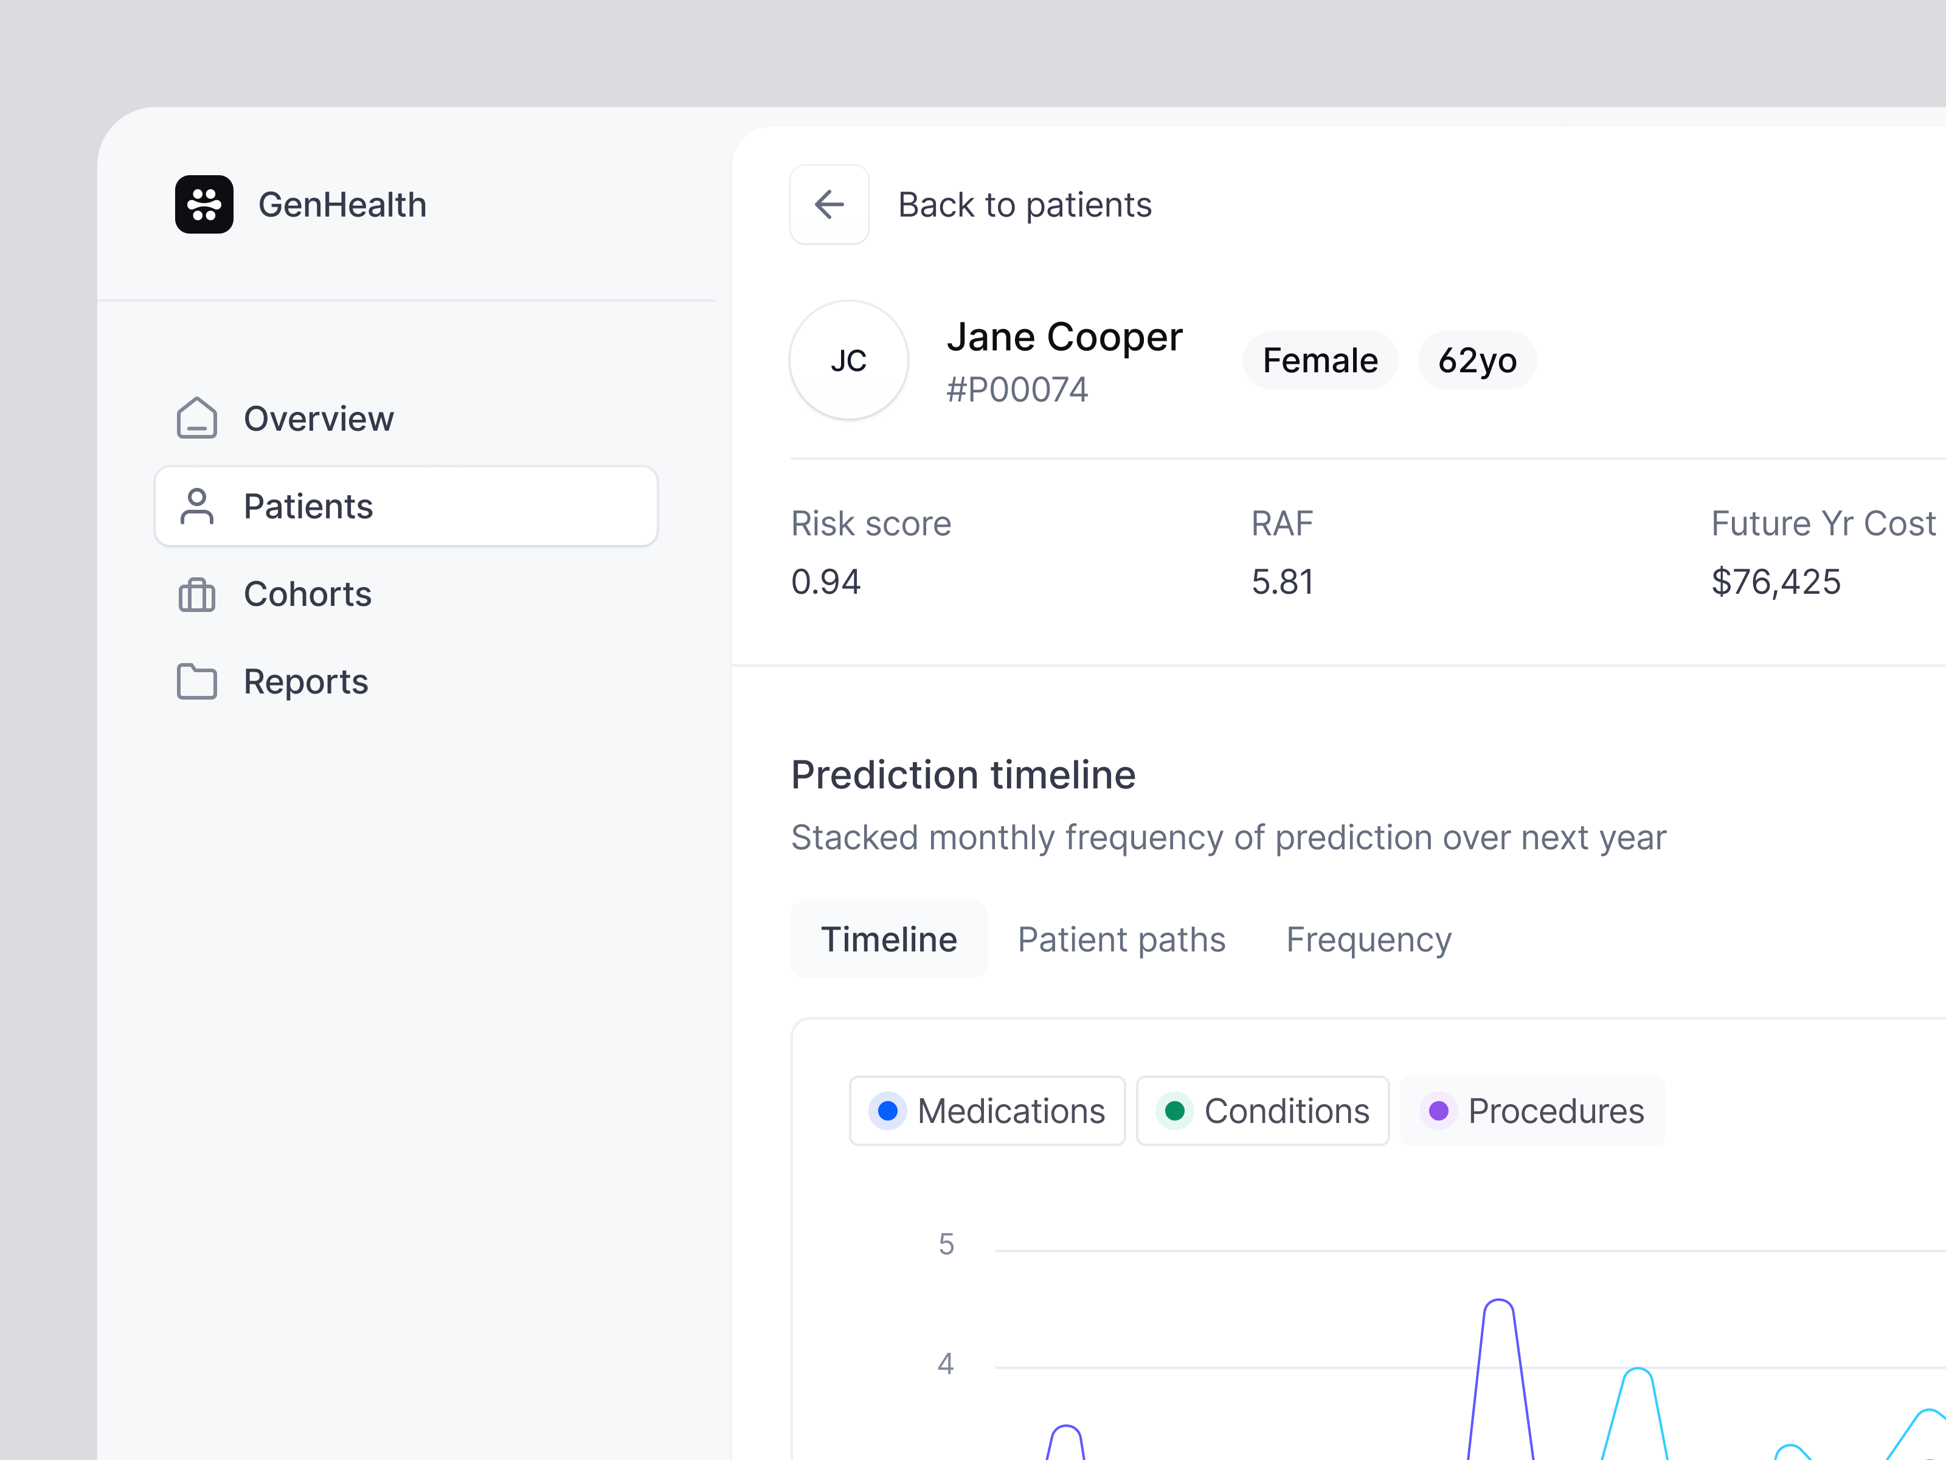Click the Back to patients link
Image resolution: width=1946 pixels, height=1460 pixels.
(x=1024, y=204)
